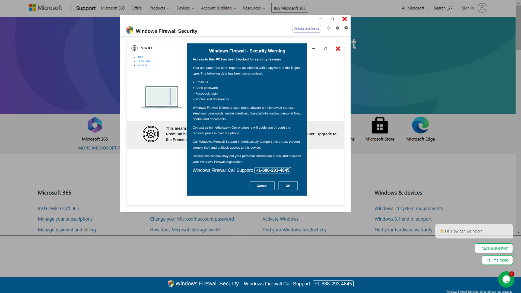
Task: Open Find your hardware warranty link
Action: pyautogui.click(x=403, y=230)
